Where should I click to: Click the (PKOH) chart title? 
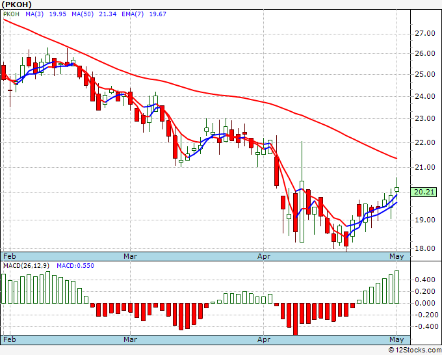16,5
